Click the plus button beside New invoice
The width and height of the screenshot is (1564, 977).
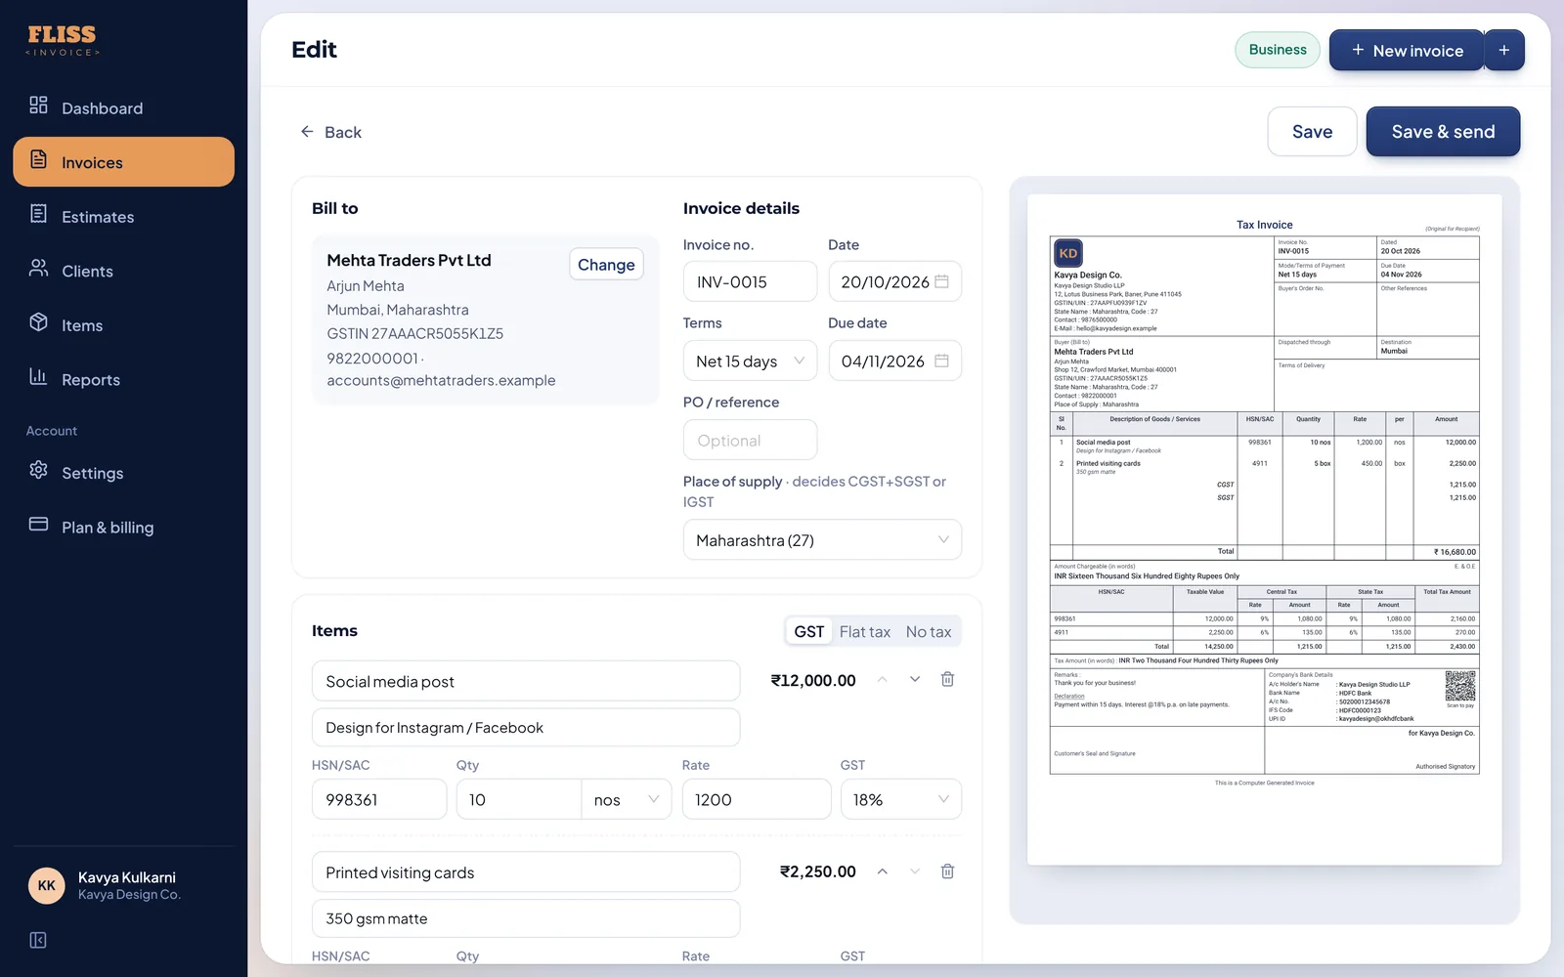click(x=1504, y=50)
